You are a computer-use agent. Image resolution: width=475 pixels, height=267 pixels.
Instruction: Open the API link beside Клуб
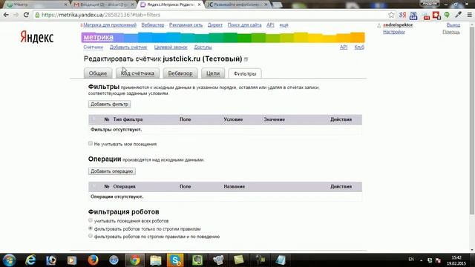coord(344,47)
